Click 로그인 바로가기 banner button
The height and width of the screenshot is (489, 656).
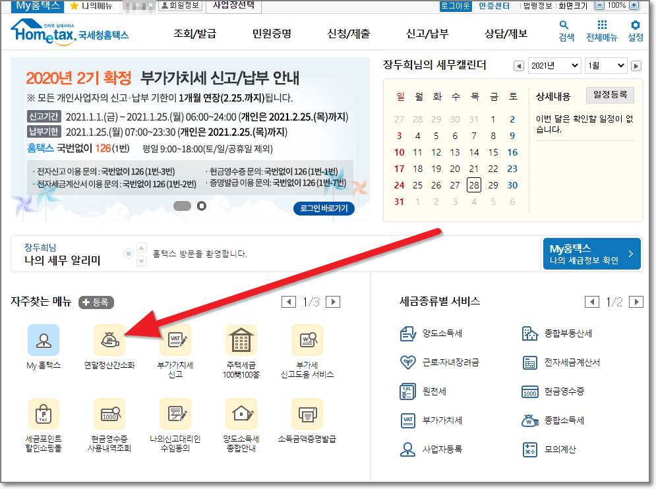(x=324, y=208)
